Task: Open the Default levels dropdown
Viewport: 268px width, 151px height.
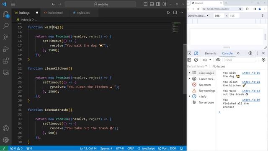Action: (197, 66)
